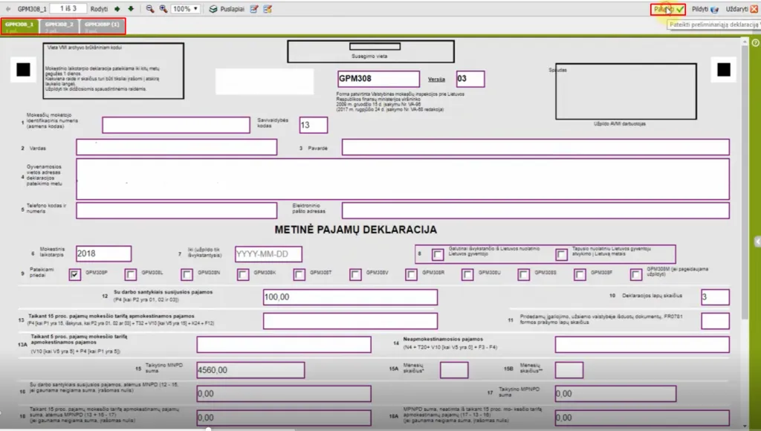Check the GPM308K attachment checkbox

243,275
